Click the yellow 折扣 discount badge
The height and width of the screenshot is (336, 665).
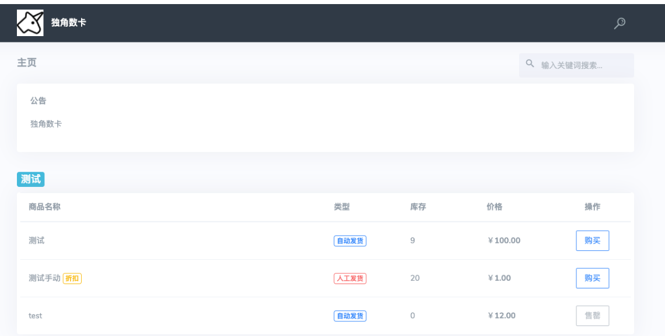72,278
